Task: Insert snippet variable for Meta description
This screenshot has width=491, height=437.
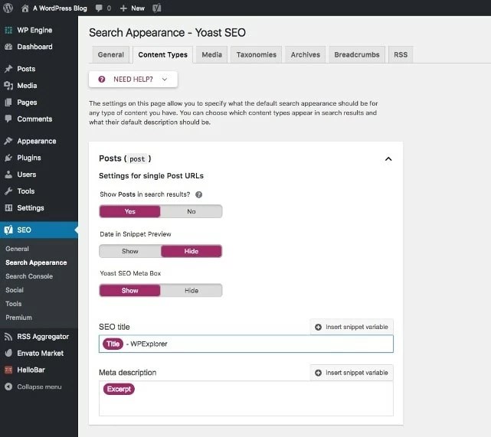Action: pos(352,373)
